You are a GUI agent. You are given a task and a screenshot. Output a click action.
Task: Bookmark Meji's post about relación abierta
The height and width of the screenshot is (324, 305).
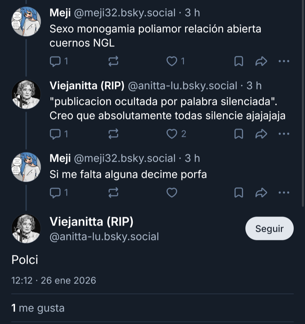point(239,61)
